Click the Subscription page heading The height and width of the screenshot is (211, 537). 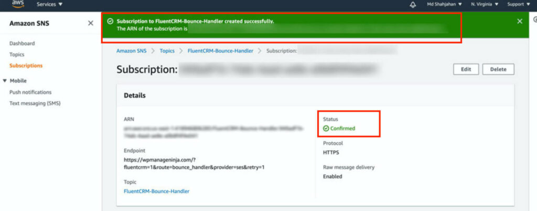[147, 69]
